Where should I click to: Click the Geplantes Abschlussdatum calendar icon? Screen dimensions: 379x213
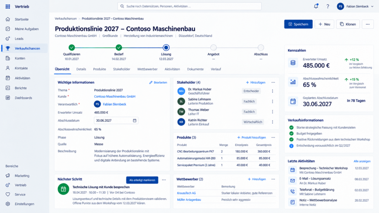click(293, 101)
